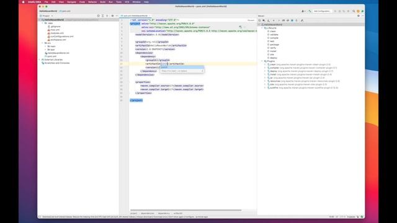Toggle Skip Tests Mode in Maven toolbar

point(292,20)
